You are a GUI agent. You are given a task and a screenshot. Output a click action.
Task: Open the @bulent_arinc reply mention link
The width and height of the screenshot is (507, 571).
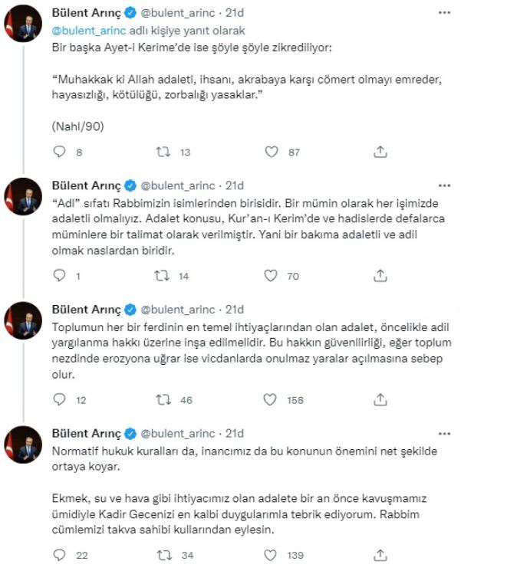[85, 29]
